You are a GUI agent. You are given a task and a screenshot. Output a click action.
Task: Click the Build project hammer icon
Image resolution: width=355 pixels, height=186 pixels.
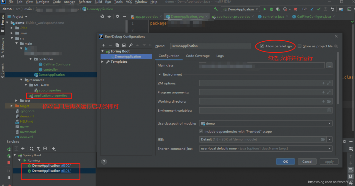[x=216, y=9]
